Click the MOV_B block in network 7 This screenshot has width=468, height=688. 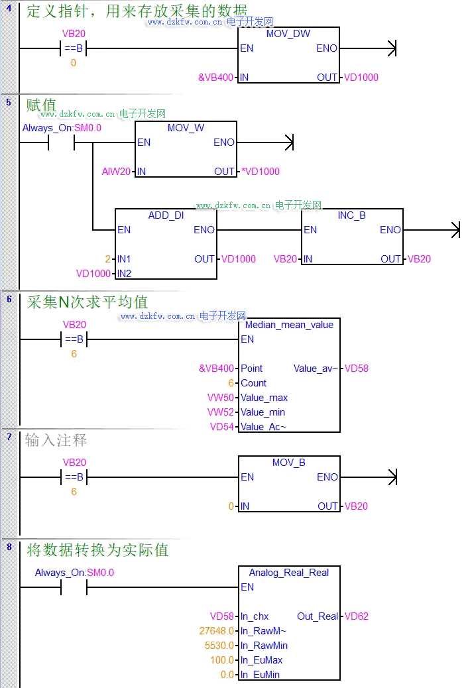point(288,463)
